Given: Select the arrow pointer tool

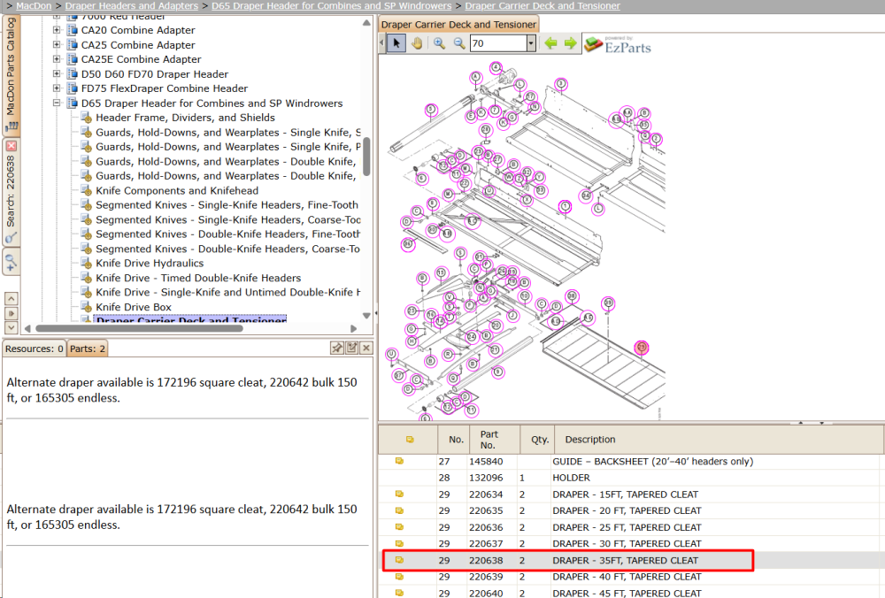Looking at the screenshot, I should pos(396,43).
